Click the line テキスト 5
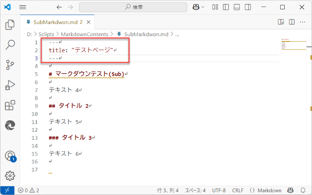 pos(64,122)
